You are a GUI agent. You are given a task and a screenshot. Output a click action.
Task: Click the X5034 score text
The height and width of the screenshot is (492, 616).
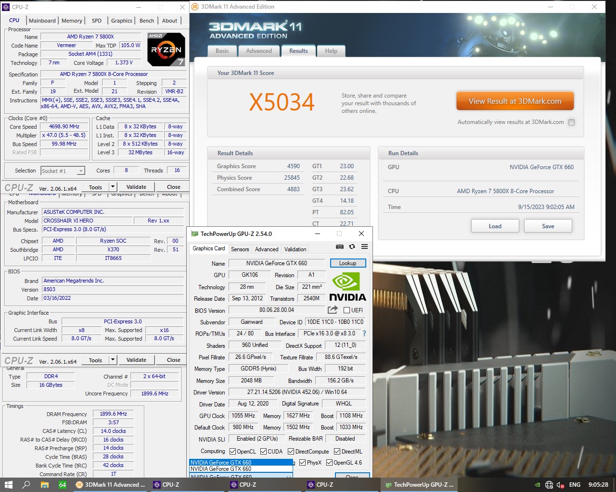[x=282, y=102]
